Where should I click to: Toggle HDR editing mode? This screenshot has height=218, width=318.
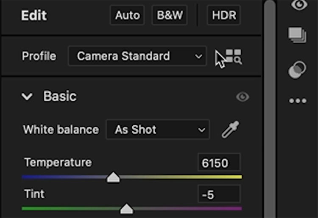224,15
